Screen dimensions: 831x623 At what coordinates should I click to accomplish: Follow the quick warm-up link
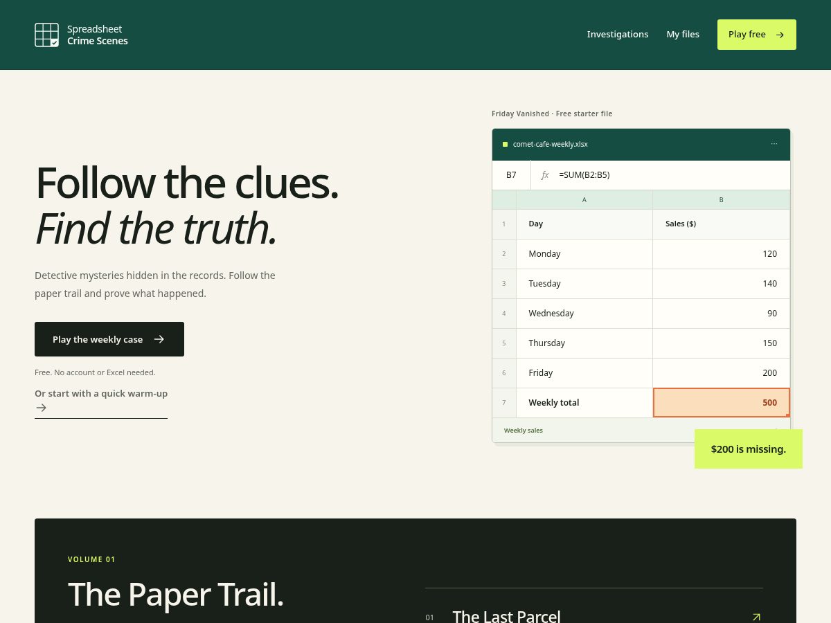101,401
